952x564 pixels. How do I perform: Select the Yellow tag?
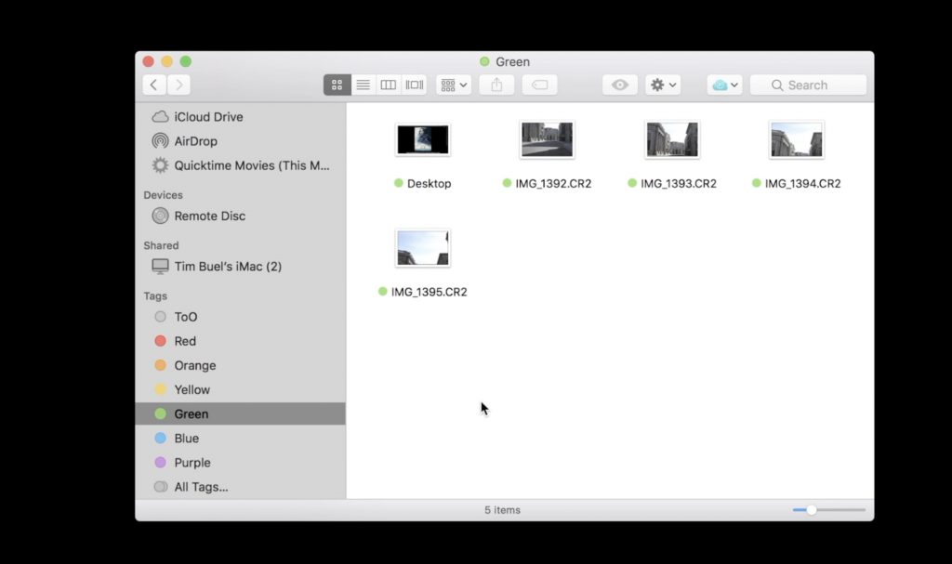coord(241,389)
